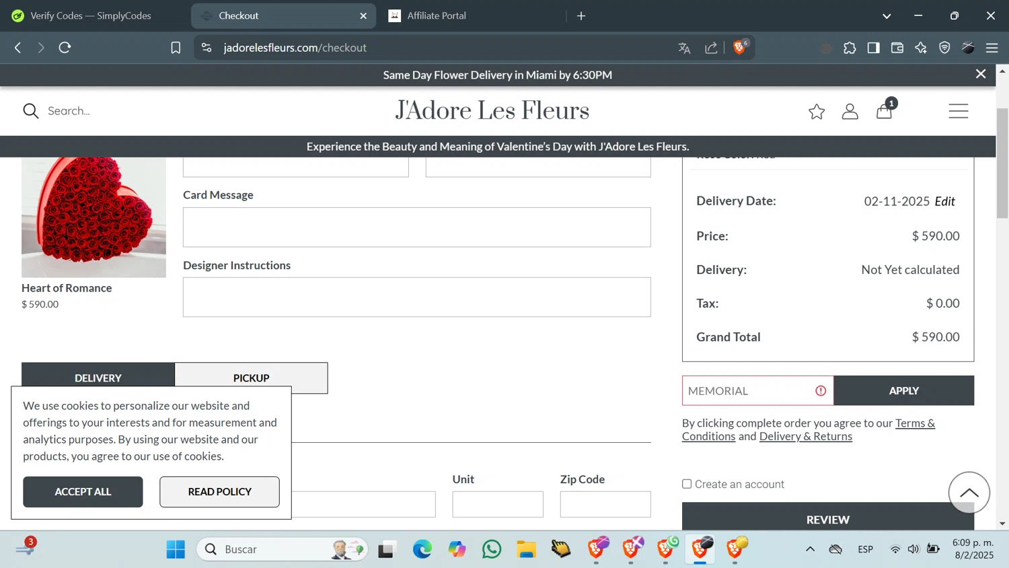Click the REVIEW order button
This screenshot has height=568, width=1009.
click(x=828, y=516)
